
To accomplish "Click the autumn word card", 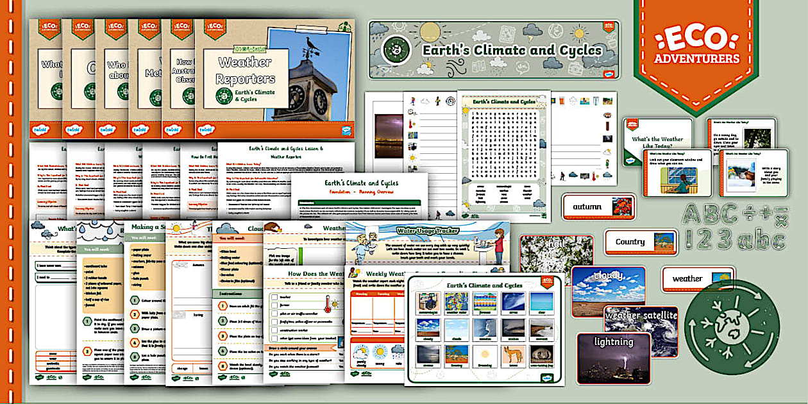I will [598, 207].
